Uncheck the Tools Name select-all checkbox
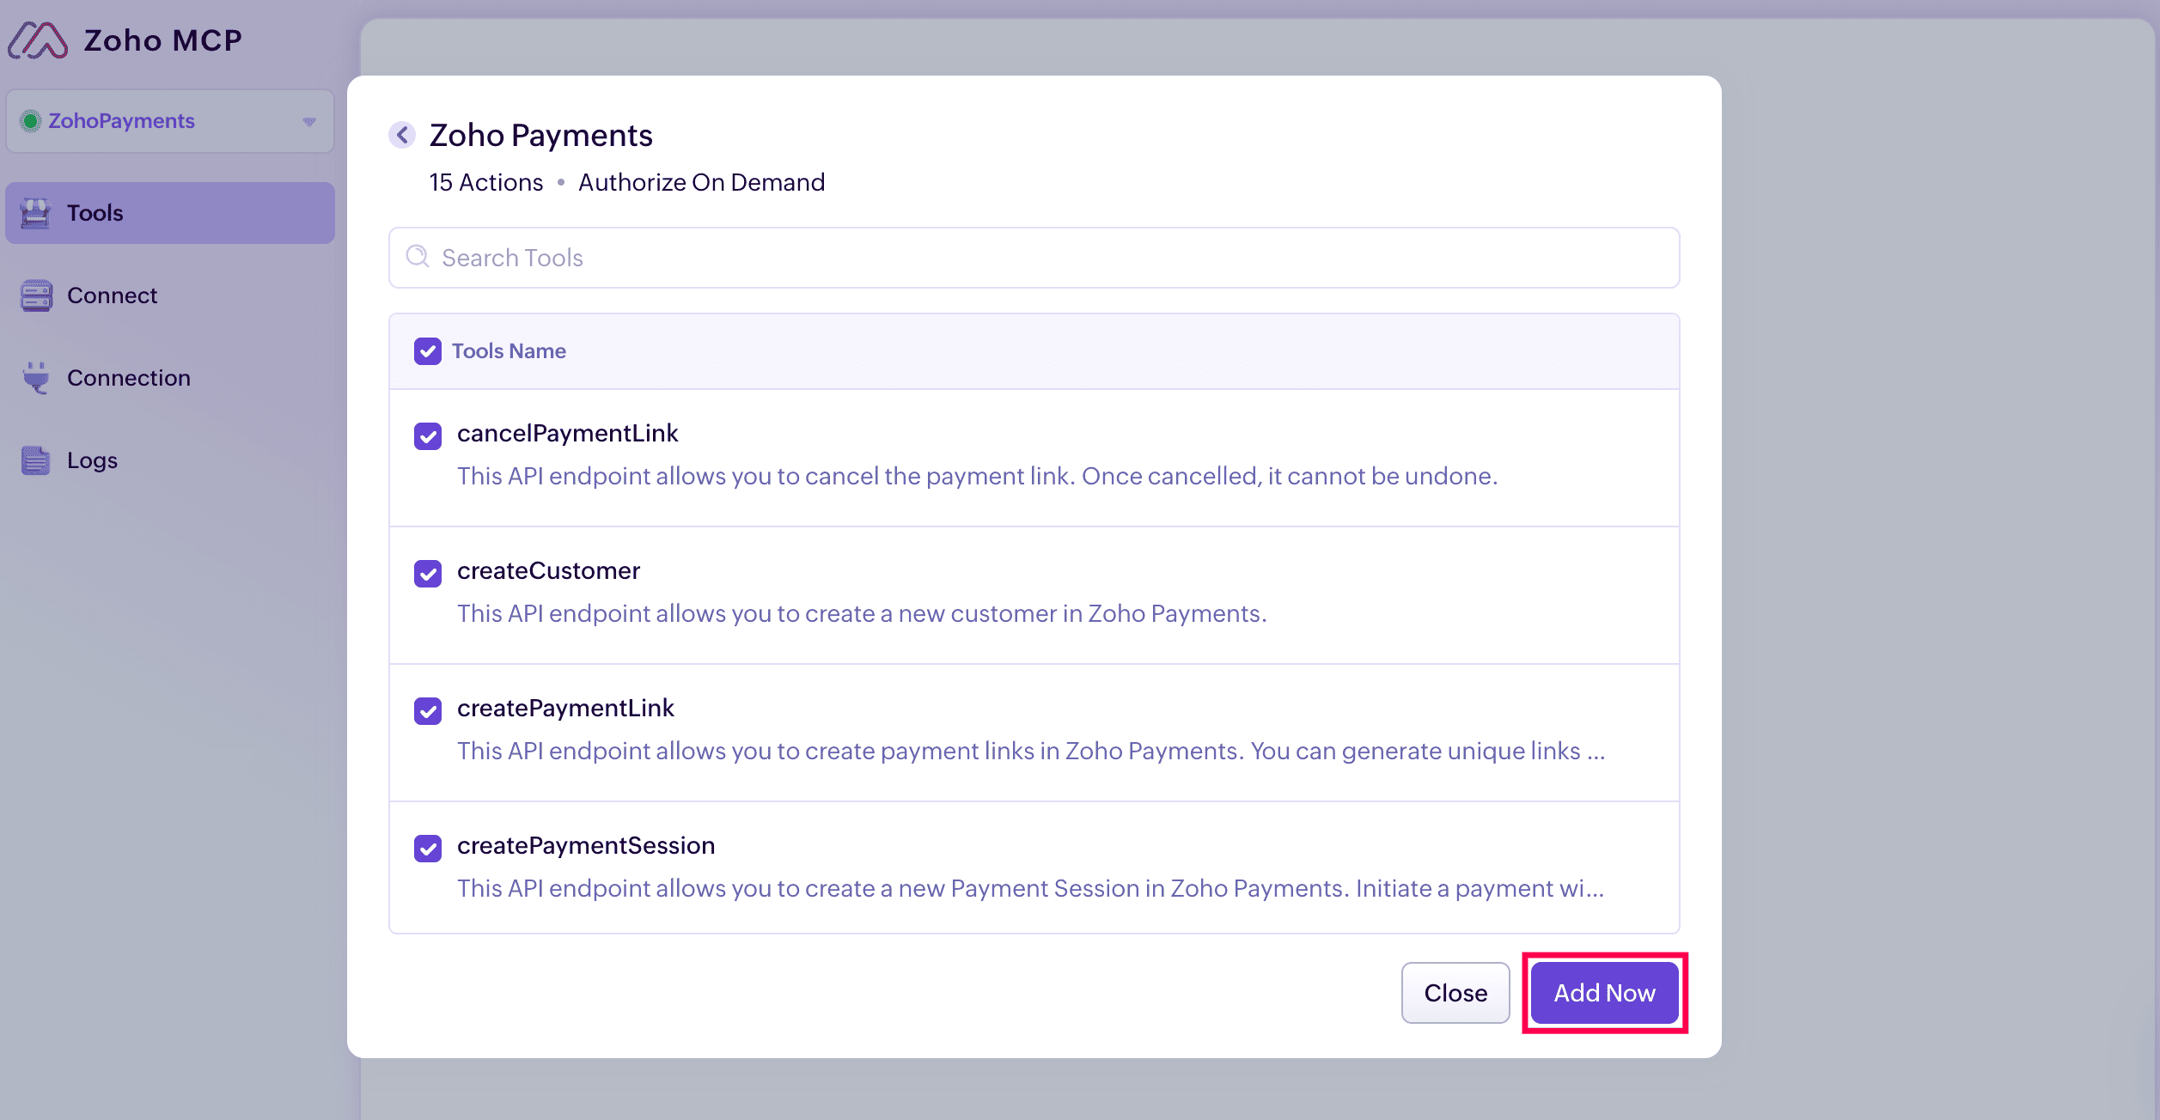Viewport: 2160px width, 1120px height. coord(428,351)
